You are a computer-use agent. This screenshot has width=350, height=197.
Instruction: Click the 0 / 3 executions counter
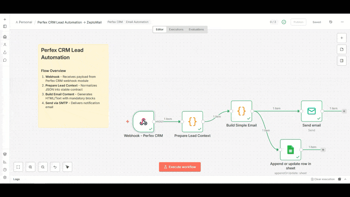[273, 22]
